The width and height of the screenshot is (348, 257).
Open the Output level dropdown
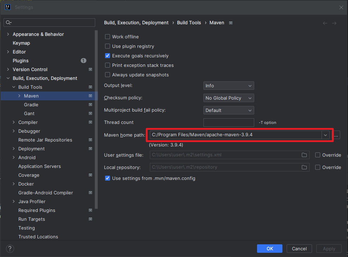pos(228,86)
